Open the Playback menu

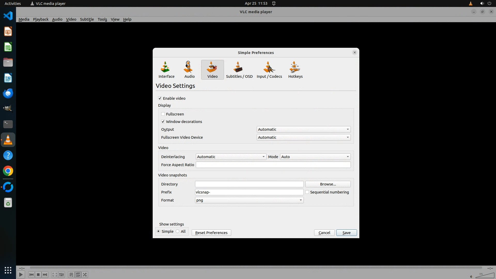click(x=41, y=19)
